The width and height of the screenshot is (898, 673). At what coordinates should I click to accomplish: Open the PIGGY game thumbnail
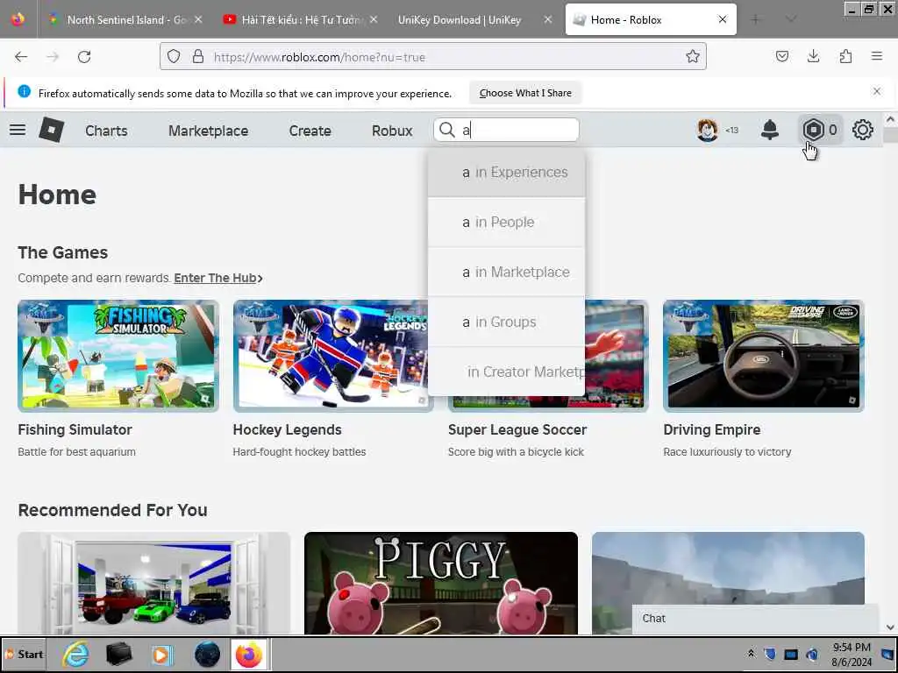tap(441, 583)
